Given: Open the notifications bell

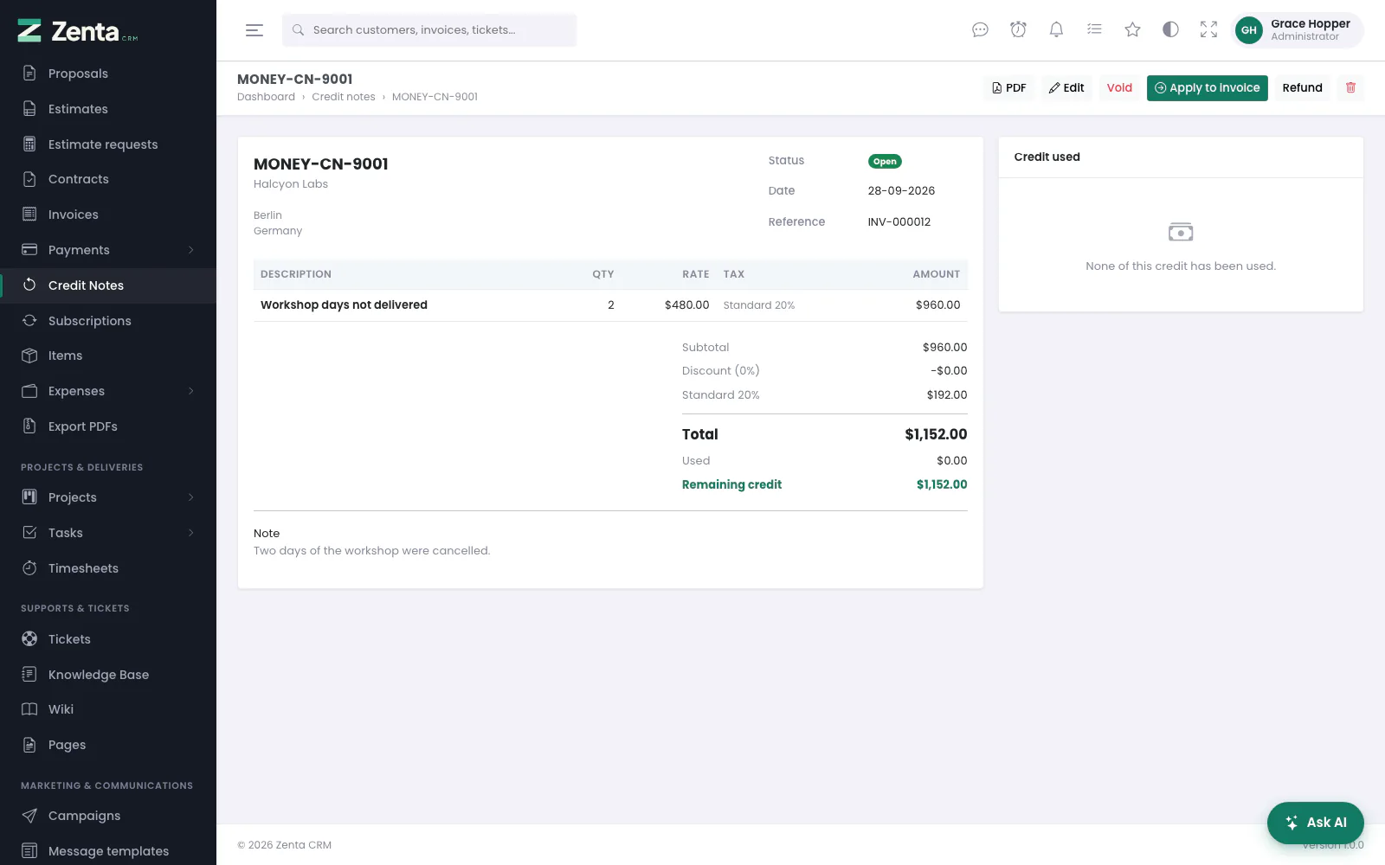Looking at the screenshot, I should (x=1056, y=30).
